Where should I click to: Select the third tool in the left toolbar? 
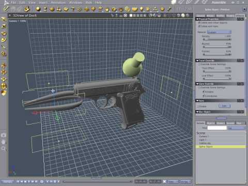[4, 33]
